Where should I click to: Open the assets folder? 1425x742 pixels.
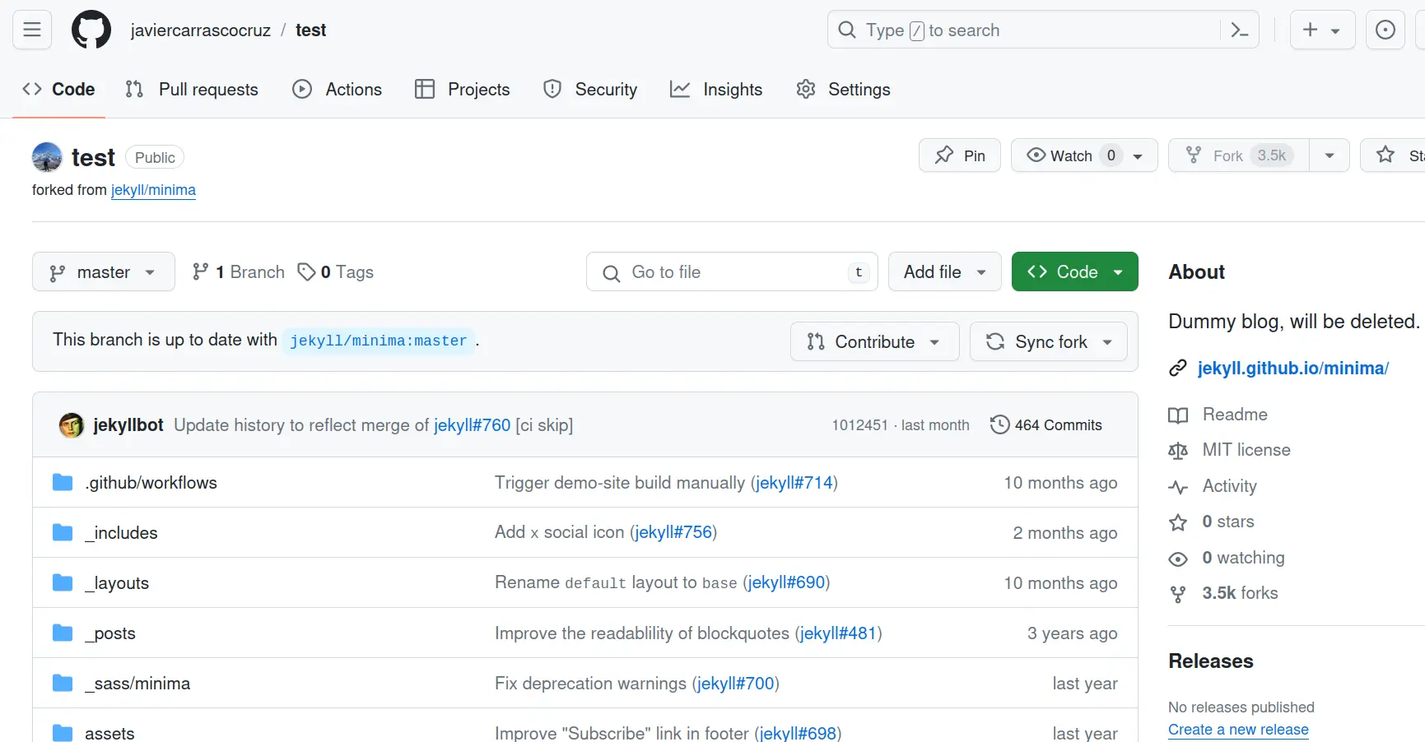(x=109, y=733)
